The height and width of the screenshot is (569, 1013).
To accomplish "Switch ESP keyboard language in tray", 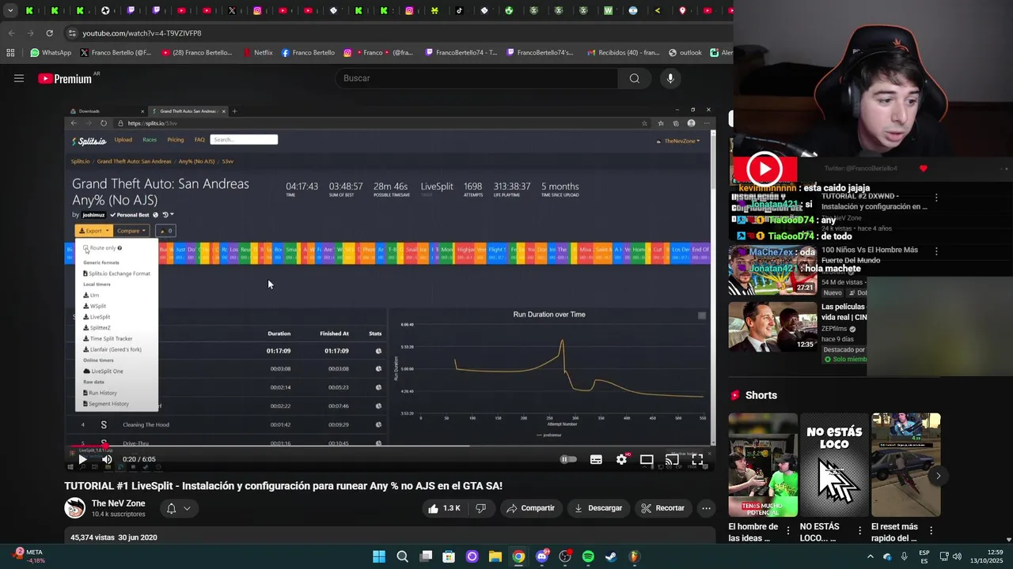I will coord(924,556).
